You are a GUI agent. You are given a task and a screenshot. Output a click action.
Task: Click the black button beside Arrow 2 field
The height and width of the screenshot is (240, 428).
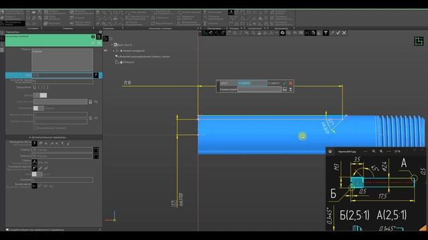pos(96,156)
